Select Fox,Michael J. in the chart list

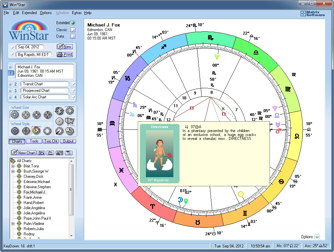click(34, 192)
